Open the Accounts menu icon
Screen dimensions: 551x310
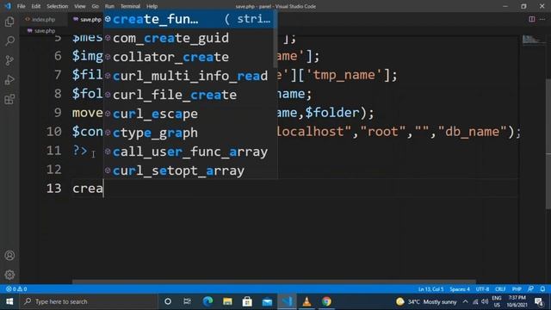point(9,256)
